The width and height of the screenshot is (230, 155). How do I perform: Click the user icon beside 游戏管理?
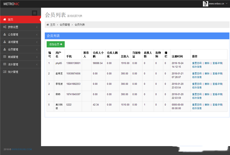[x=5, y=42]
